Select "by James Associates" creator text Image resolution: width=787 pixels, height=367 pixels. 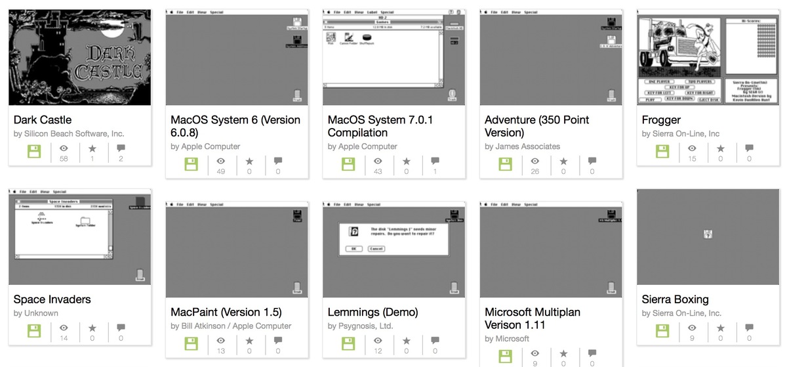click(x=522, y=146)
